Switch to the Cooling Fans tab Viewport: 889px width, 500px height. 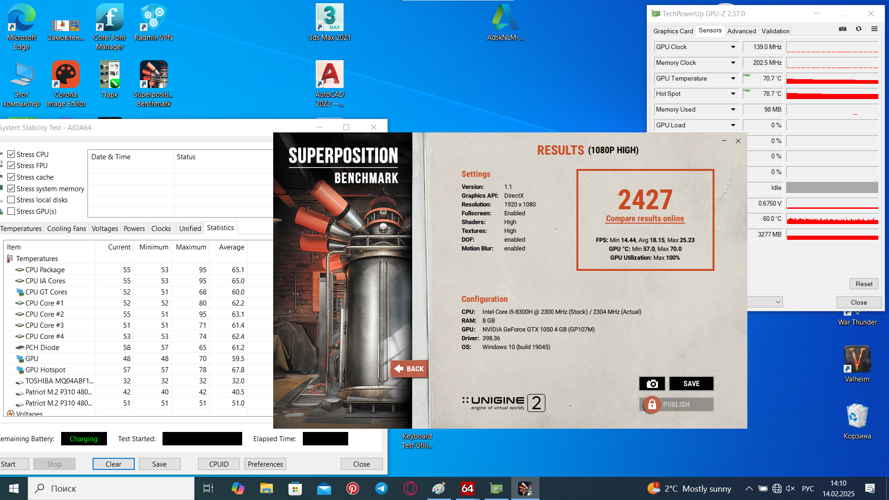pyautogui.click(x=66, y=228)
